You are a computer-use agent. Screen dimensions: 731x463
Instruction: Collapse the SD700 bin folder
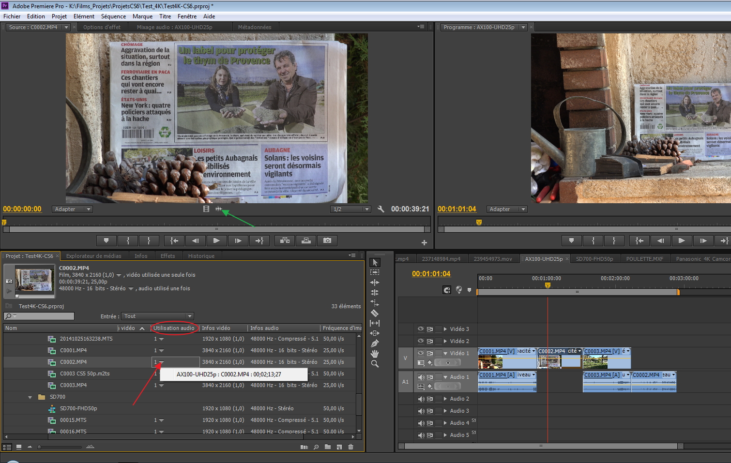coord(30,397)
